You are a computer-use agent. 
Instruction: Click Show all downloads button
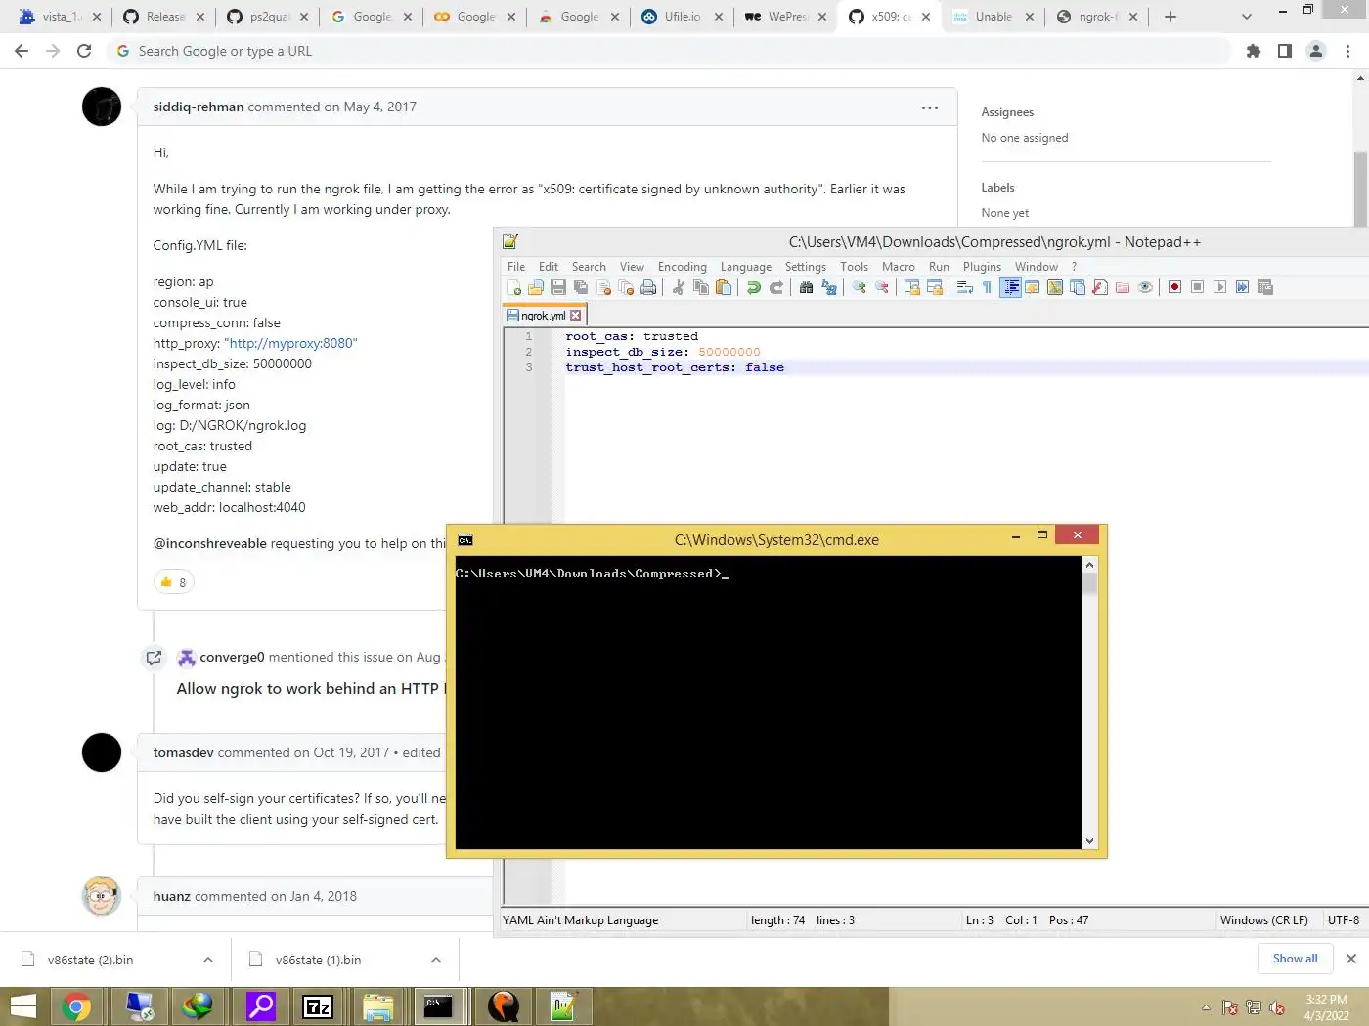1295,959
